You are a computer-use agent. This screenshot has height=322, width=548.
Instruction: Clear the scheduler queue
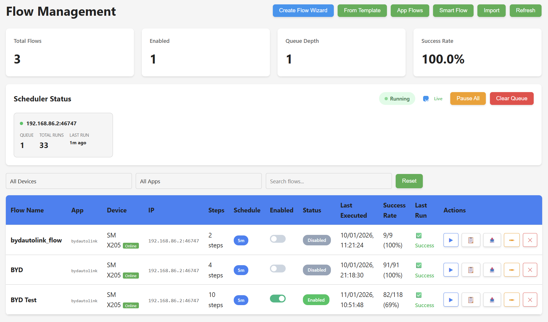pyautogui.click(x=512, y=98)
